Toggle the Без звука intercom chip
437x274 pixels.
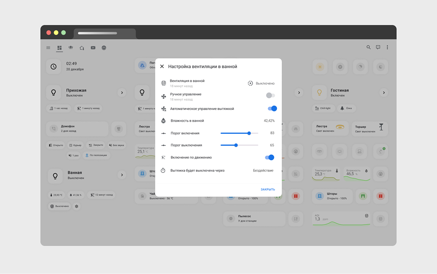click(117, 145)
